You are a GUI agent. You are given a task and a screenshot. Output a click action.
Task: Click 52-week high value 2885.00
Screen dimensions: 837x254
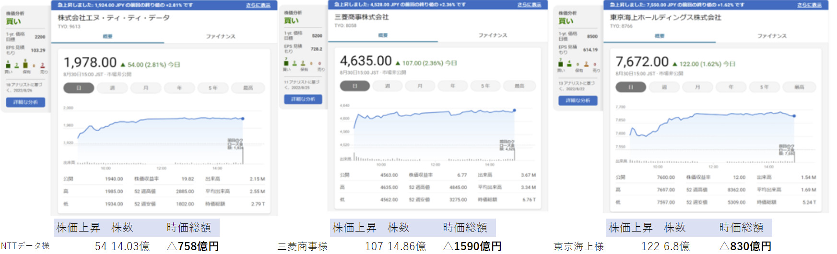click(185, 191)
